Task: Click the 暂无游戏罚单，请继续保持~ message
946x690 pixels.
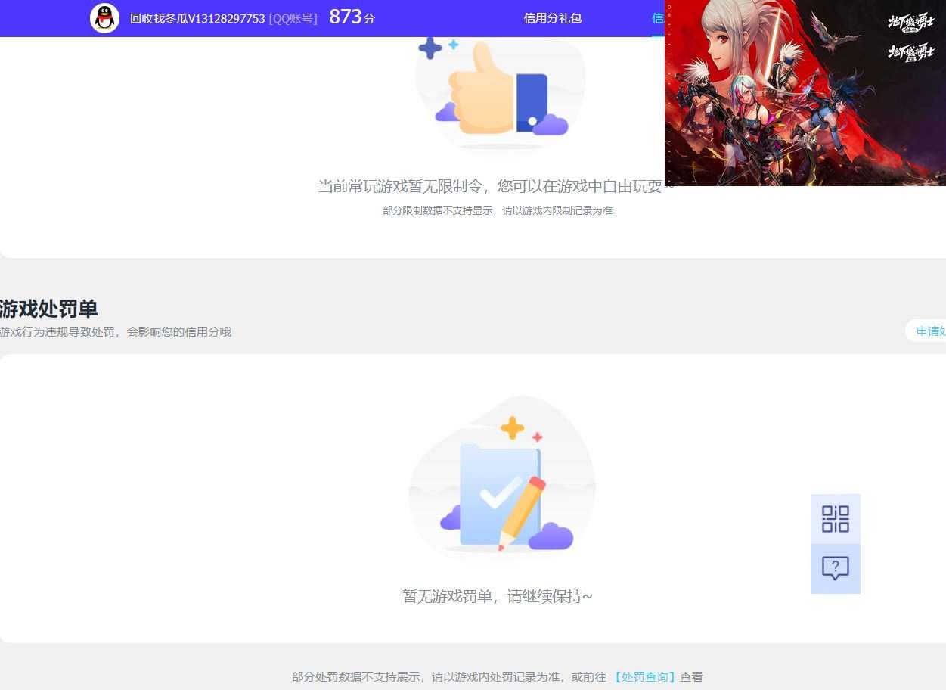Action: [x=498, y=596]
